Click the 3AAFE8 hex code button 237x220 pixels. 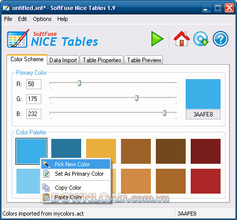[203, 114]
